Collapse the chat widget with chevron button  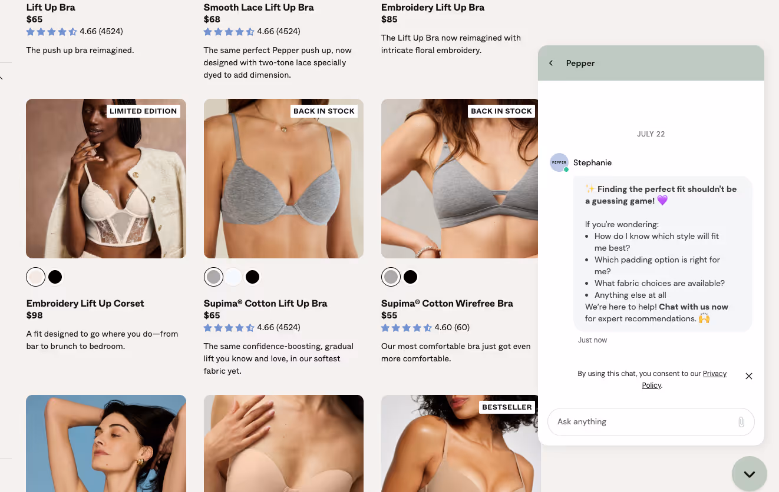coord(750,474)
